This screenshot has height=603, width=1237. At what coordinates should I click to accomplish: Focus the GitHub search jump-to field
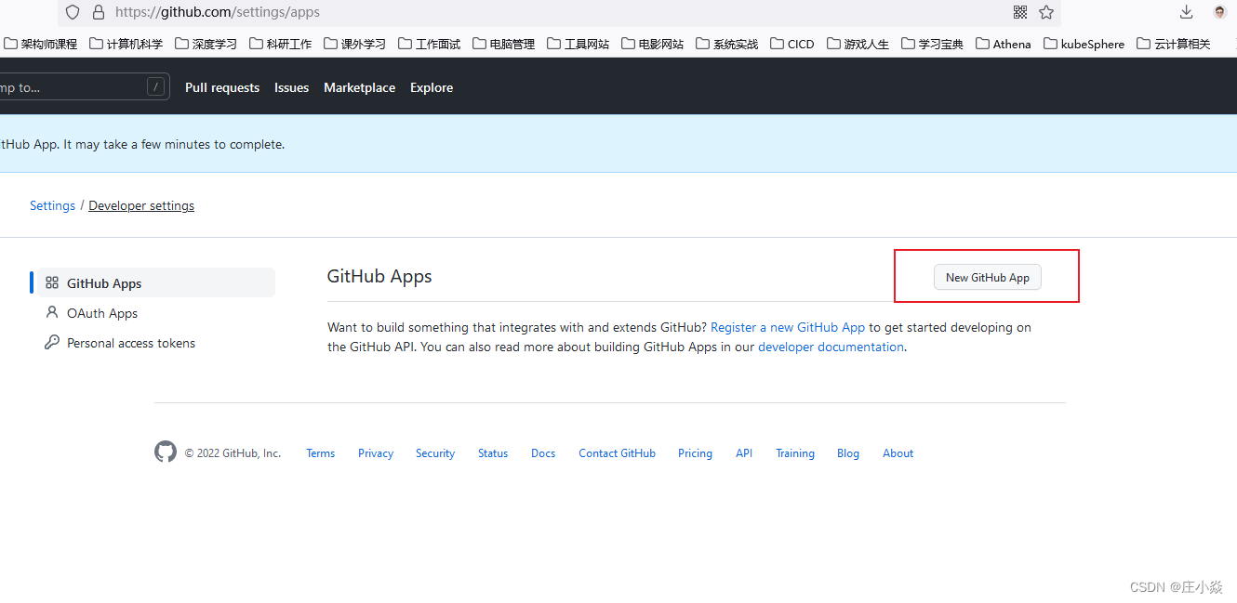85,87
